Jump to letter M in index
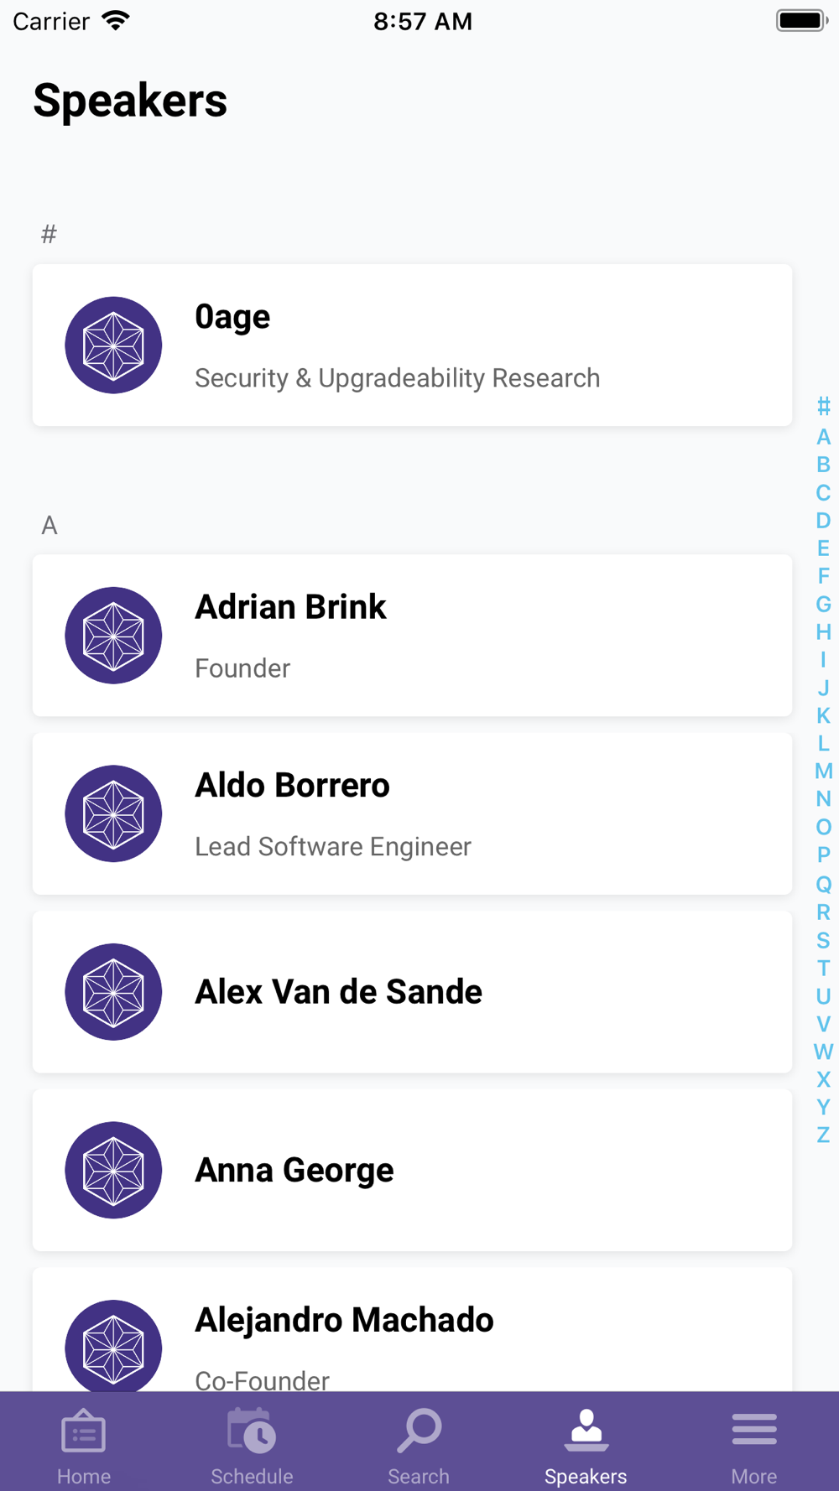839x1491 pixels. (x=823, y=771)
